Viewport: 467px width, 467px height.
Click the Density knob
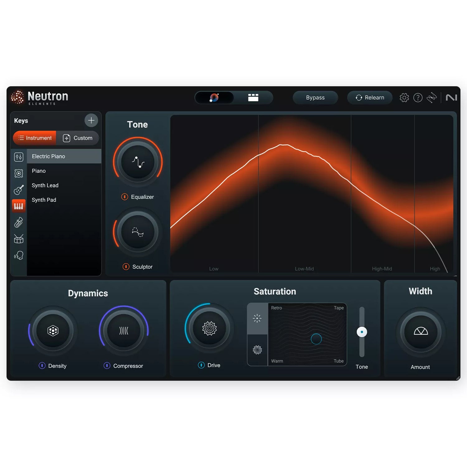point(53,331)
